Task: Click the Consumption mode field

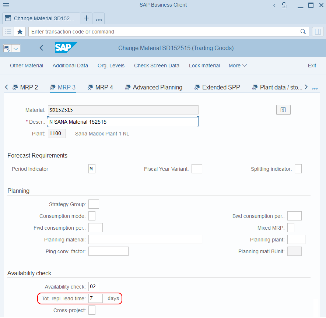Action: (92, 216)
